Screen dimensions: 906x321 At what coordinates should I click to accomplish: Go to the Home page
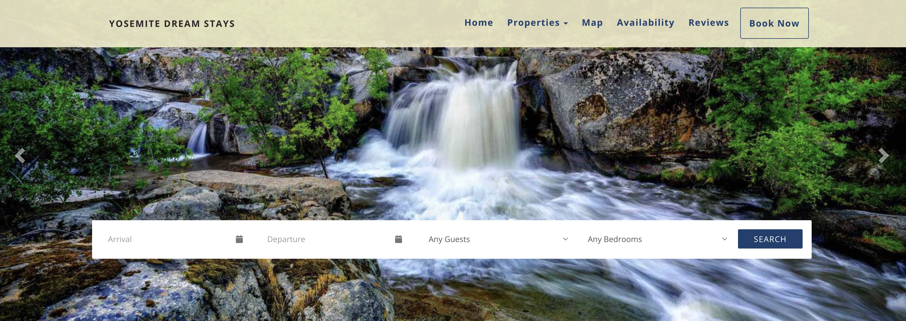coord(479,23)
